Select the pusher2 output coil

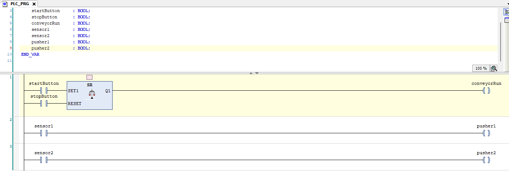486,160
